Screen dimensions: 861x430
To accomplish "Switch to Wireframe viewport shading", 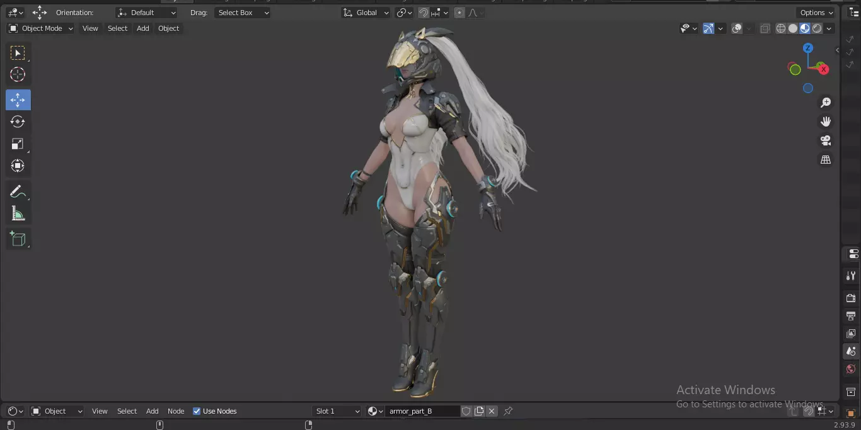I will (x=781, y=28).
